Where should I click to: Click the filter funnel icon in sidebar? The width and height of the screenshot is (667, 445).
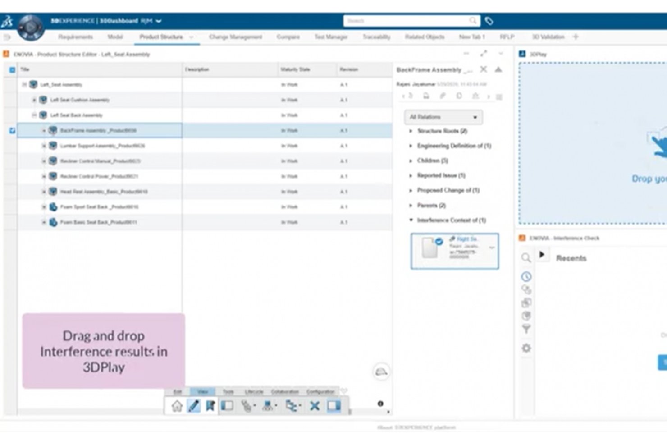[526, 329]
